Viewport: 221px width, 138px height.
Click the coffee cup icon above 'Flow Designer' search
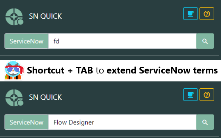point(190,95)
